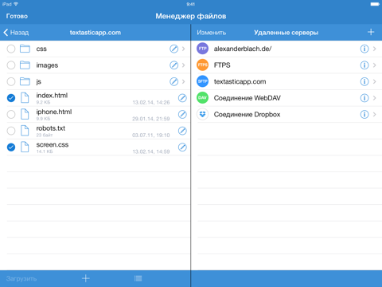Screen dimensions: 382x287
Task: Tap Изменить to edit servers list
Action: click(x=212, y=33)
